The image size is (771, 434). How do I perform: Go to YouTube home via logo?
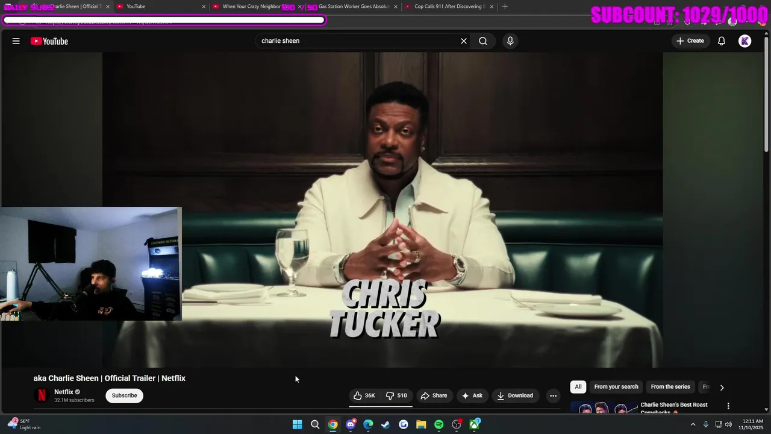49,41
